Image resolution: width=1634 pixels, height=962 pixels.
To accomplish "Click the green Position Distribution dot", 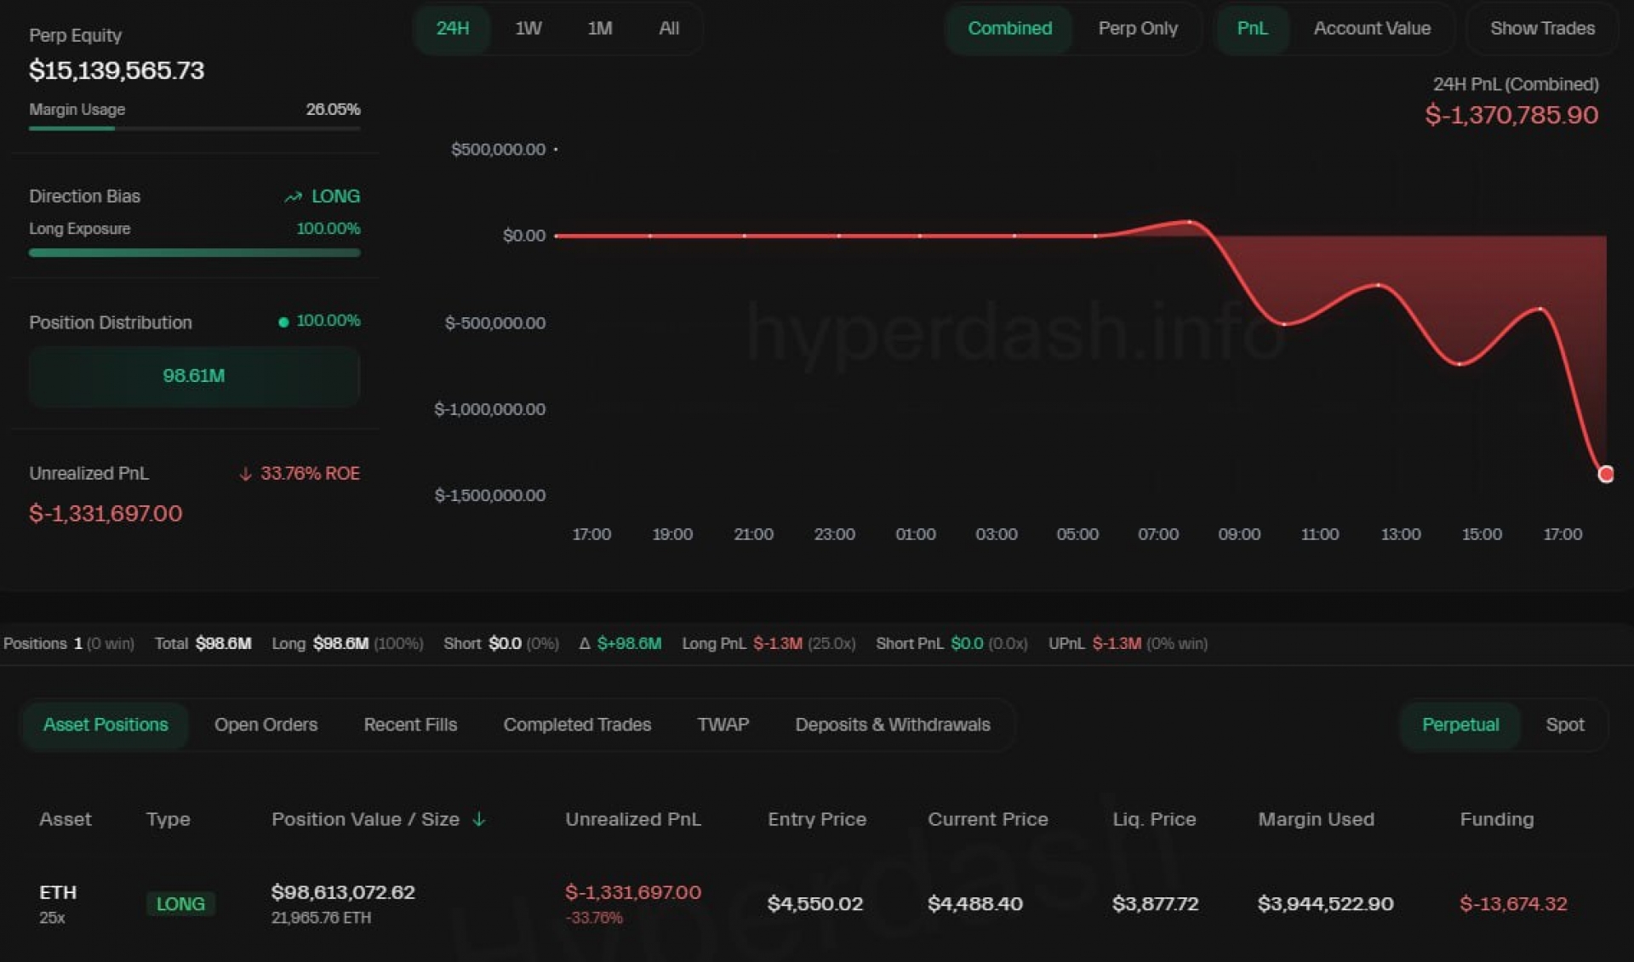I will pyautogui.click(x=283, y=322).
